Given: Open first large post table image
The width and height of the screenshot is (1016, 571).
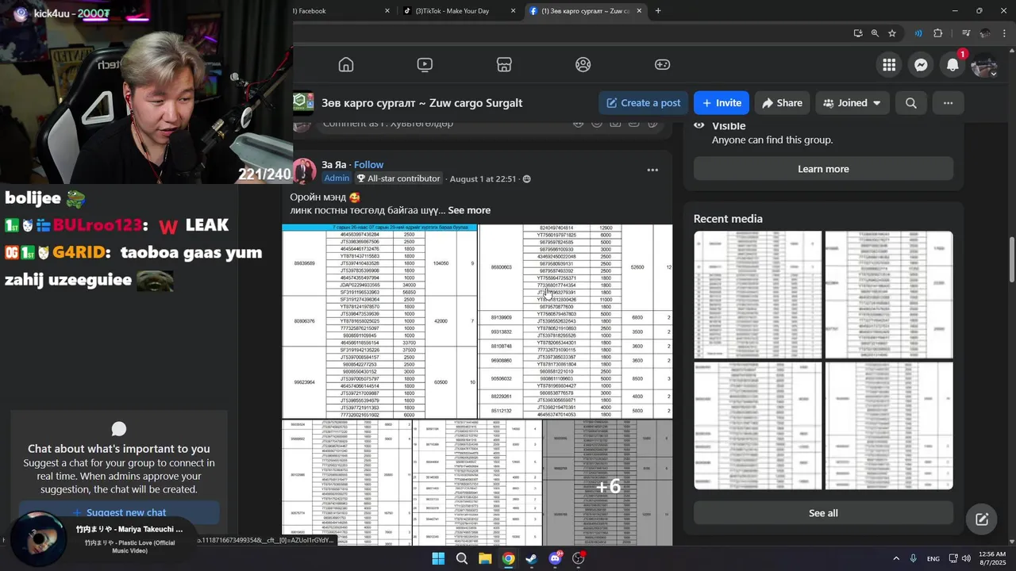Looking at the screenshot, I should 379,321.
